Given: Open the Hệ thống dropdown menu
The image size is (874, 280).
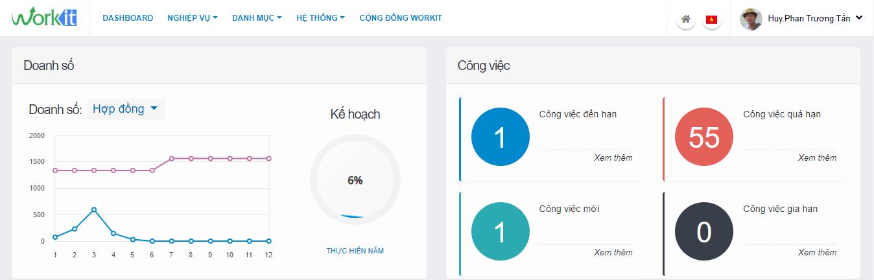Looking at the screenshot, I should [320, 18].
